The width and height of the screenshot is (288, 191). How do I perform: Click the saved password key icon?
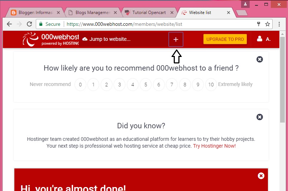(259, 24)
